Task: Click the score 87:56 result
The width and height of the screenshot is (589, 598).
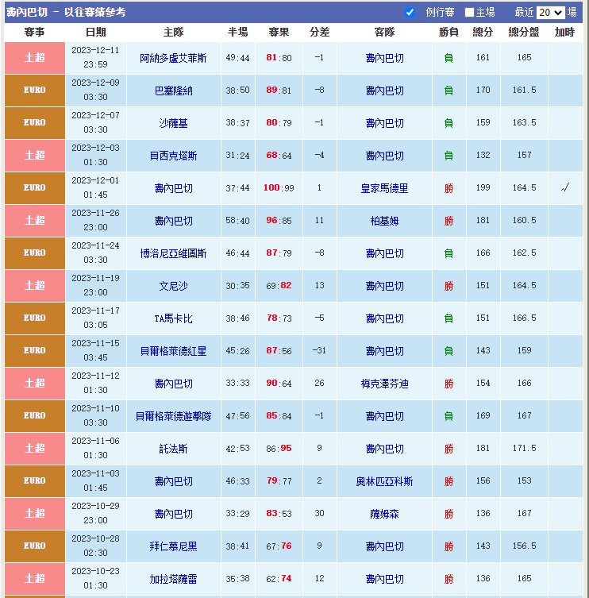Action: coord(279,350)
